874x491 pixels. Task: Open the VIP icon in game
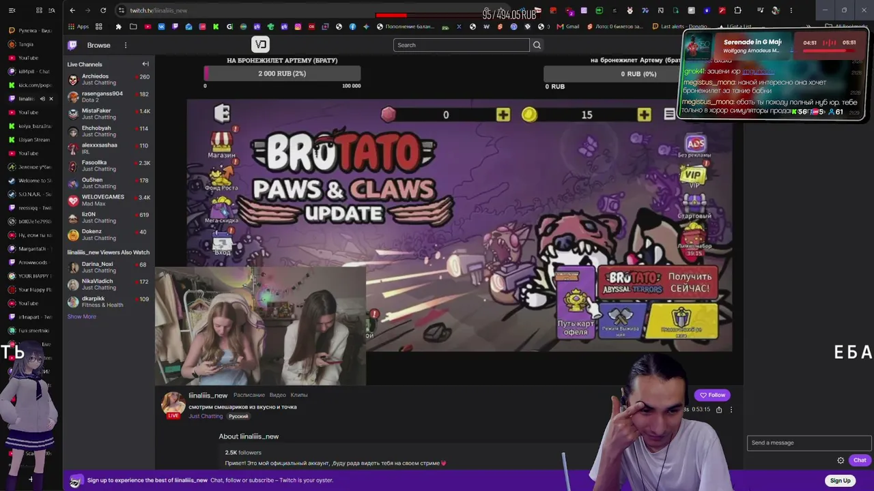pyautogui.click(x=694, y=176)
